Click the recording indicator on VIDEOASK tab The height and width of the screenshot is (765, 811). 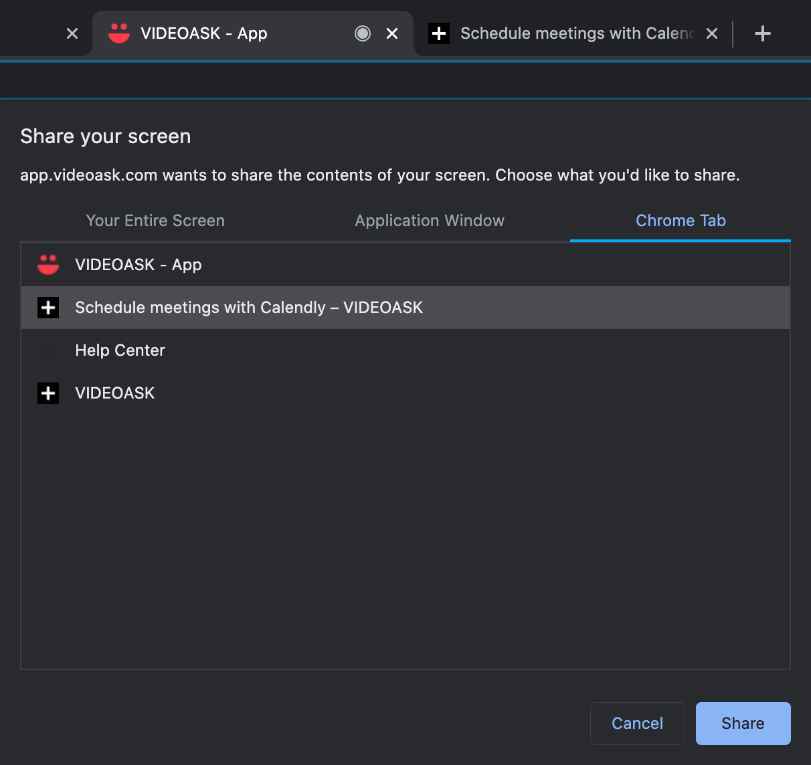coord(363,33)
